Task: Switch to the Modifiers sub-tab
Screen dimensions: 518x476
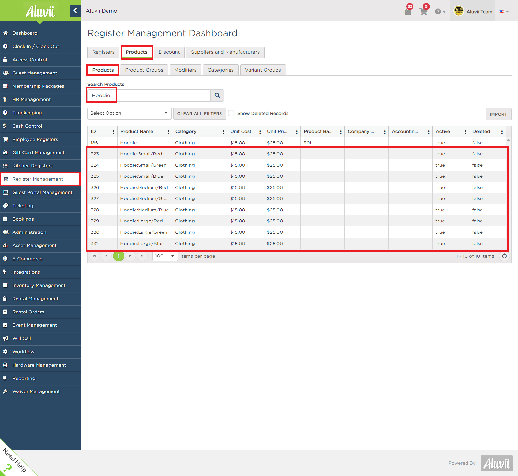Action: 186,70
